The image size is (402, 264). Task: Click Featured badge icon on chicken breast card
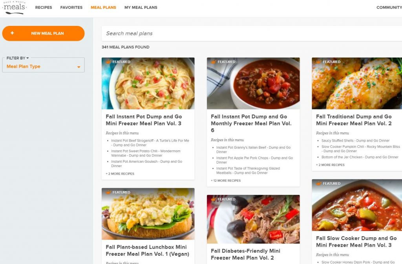[x=319, y=62]
